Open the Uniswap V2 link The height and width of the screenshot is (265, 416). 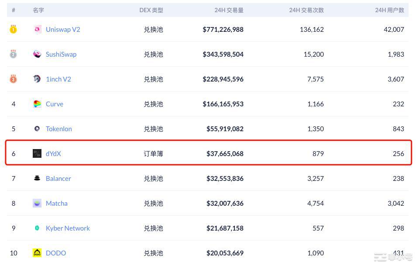click(63, 29)
